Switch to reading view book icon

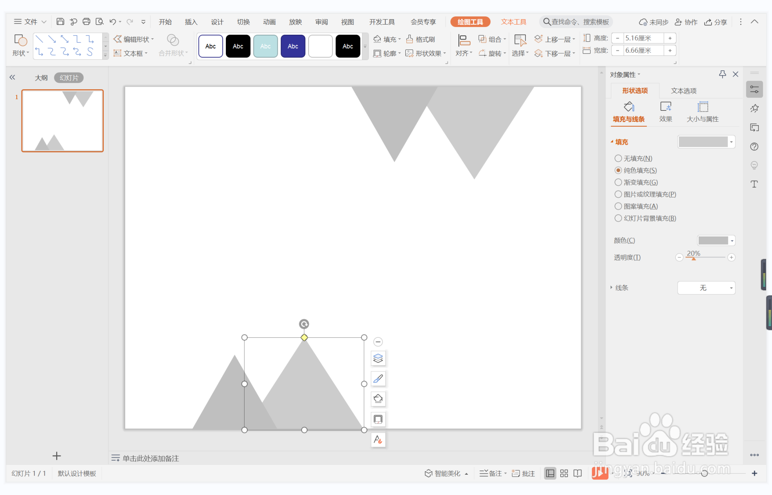[578, 473]
